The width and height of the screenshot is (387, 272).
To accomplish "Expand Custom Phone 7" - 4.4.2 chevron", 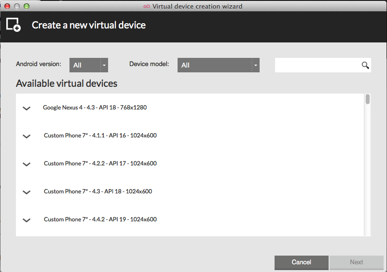I will pyautogui.click(x=27, y=220).
